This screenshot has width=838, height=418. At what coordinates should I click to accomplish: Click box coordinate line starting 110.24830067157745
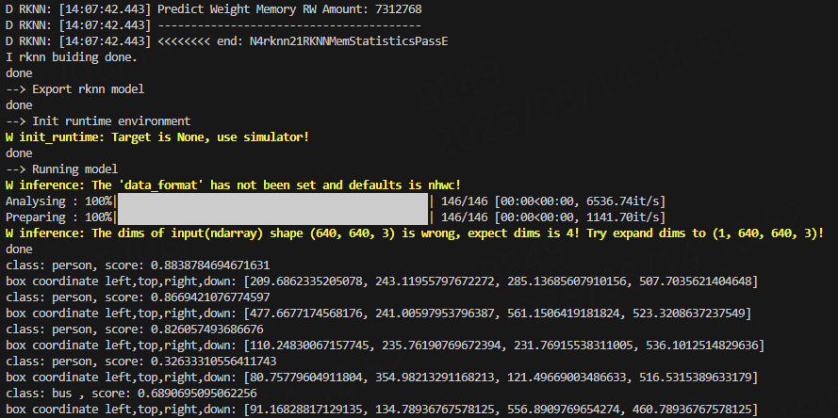(x=385, y=346)
